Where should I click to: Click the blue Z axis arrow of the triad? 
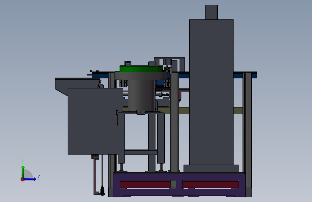pos(30,179)
